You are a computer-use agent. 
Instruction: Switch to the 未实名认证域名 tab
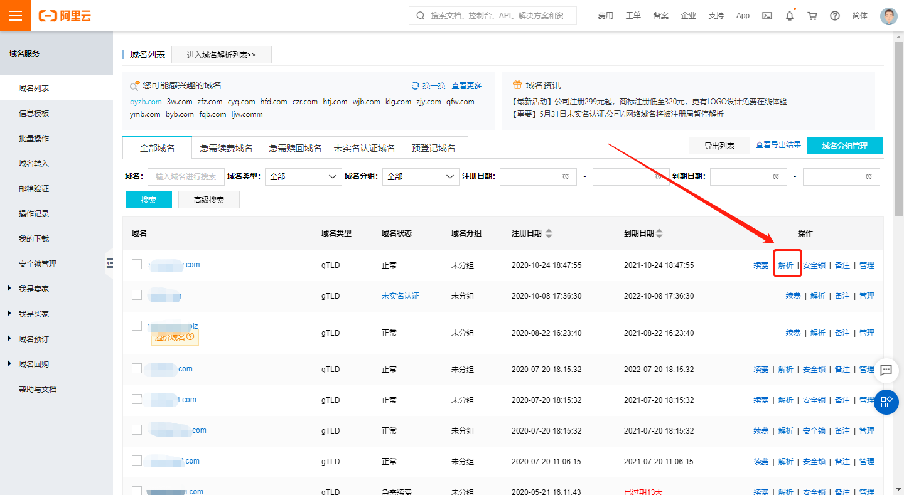click(x=364, y=148)
